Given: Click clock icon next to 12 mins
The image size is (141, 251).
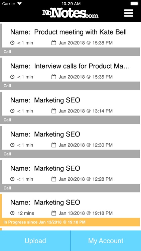Looking at the screenshot, I should [12, 213].
